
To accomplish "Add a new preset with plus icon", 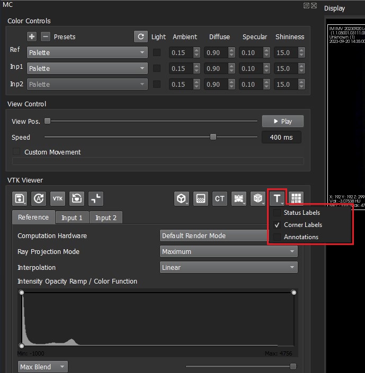I will [x=32, y=37].
